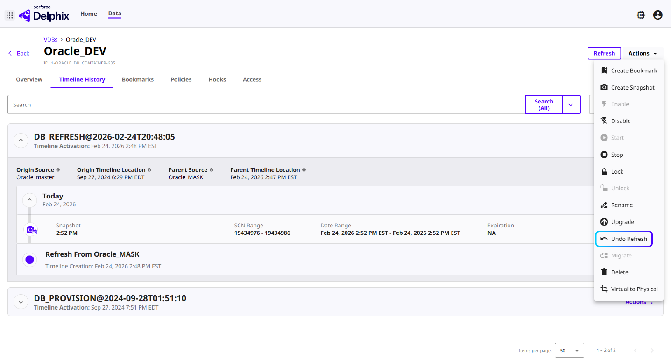Viewport: 671px width, 360px height.
Task: Collapse the Today snapshot group
Action: click(29, 200)
